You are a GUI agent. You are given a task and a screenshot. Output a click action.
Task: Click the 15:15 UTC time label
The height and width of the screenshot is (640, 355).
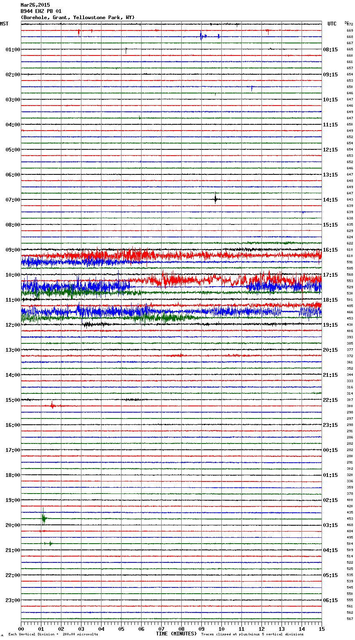point(330,225)
